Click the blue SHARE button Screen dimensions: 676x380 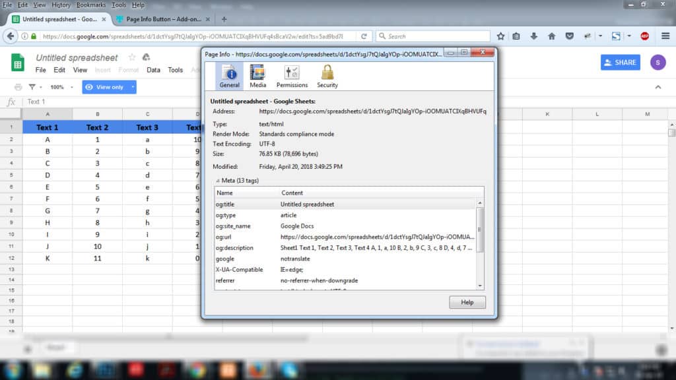point(621,63)
